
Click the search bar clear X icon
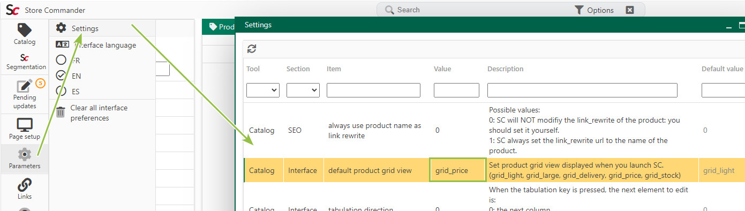tap(630, 10)
